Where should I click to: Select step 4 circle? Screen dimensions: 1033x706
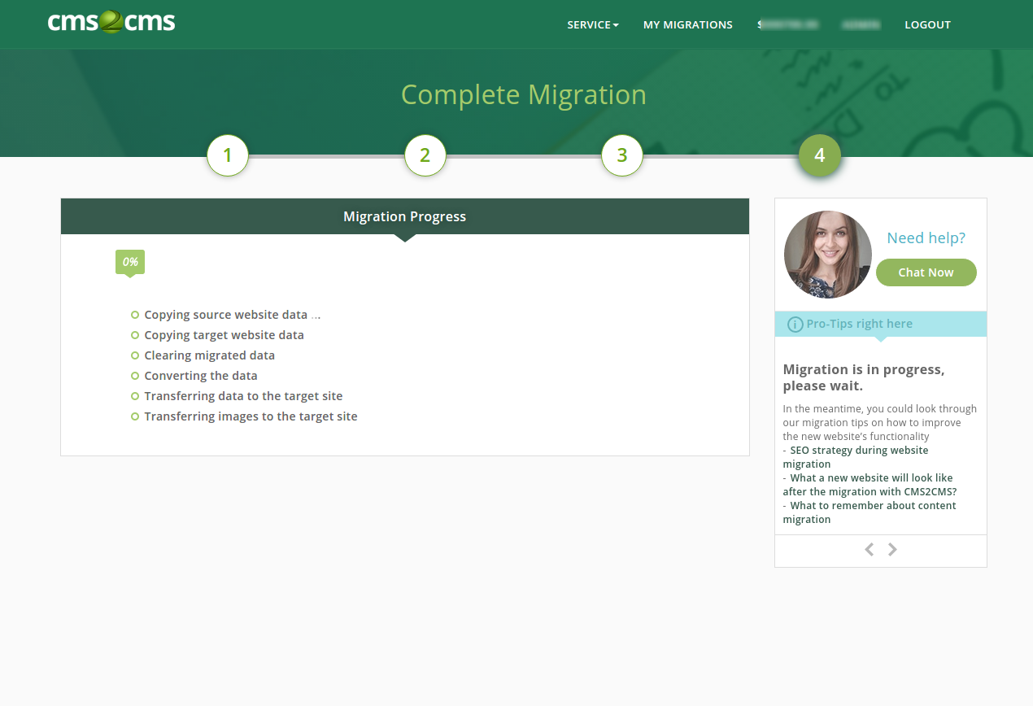click(820, 155)
